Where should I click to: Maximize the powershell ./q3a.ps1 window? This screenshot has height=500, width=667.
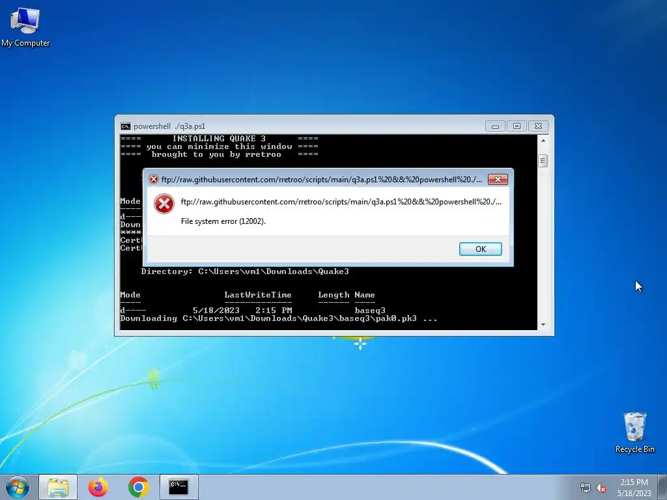click(517, 126)
